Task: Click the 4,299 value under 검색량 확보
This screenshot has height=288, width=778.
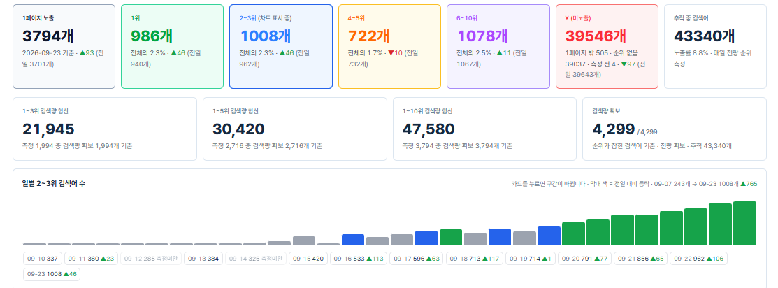Action: (613, 129)
